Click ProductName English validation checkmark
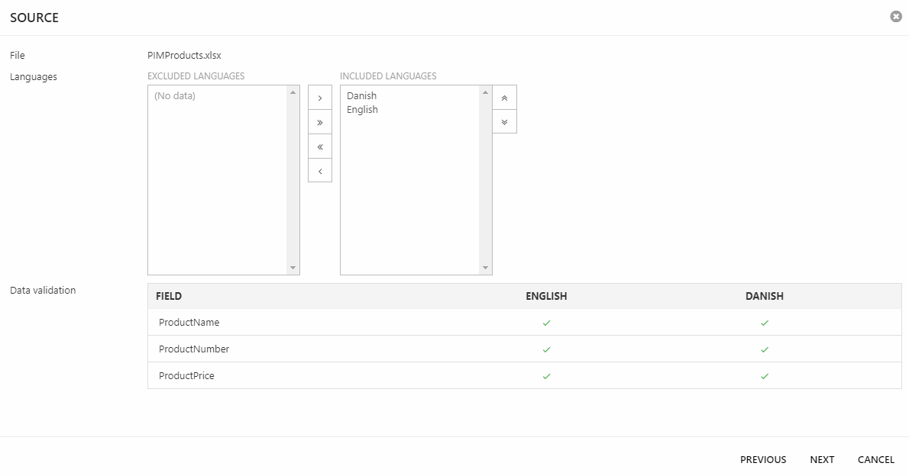This screenshot has width=909, height=476. (x=546, y=323)
